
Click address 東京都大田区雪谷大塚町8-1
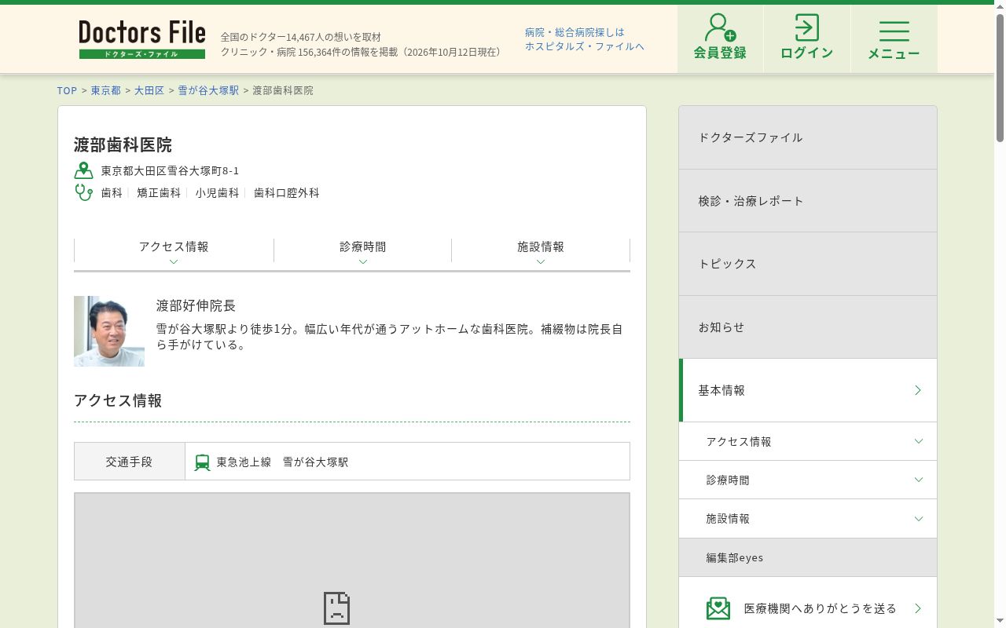point(170,170)
